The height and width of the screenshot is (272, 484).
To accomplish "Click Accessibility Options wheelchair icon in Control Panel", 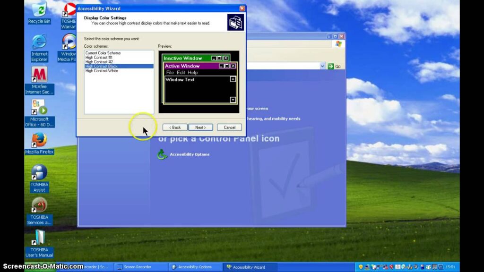I will point(162,154).
